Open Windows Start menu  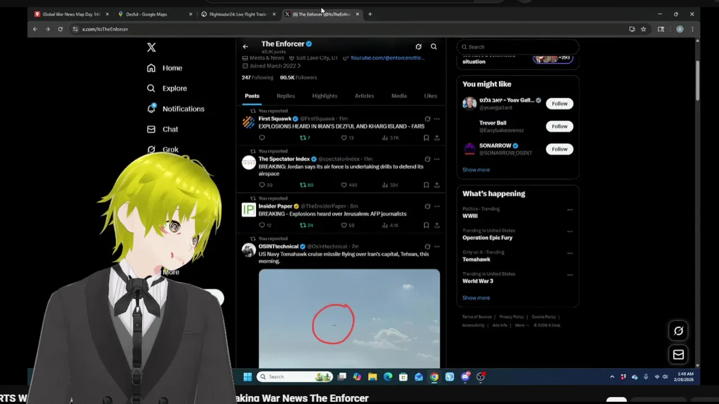click(248, 377)
